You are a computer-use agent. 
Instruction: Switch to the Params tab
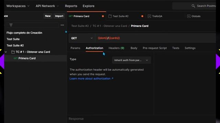click(75, 48)
